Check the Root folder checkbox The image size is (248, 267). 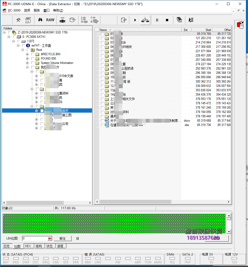tap(28, 50)
